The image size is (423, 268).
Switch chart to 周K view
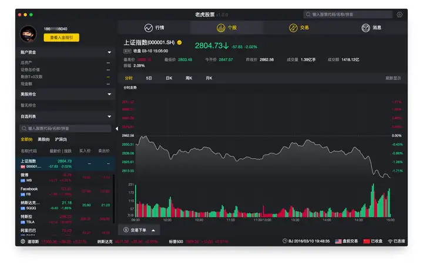click(x=189, y=78)
